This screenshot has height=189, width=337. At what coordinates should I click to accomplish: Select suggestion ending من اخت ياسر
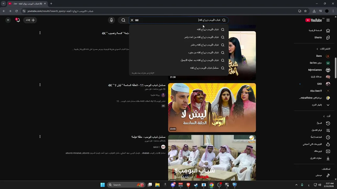pos(179,37)
